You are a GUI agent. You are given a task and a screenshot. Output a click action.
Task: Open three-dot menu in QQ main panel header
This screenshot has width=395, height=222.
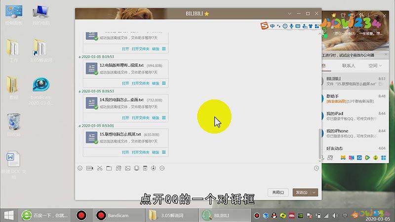(x=369, y=15)
